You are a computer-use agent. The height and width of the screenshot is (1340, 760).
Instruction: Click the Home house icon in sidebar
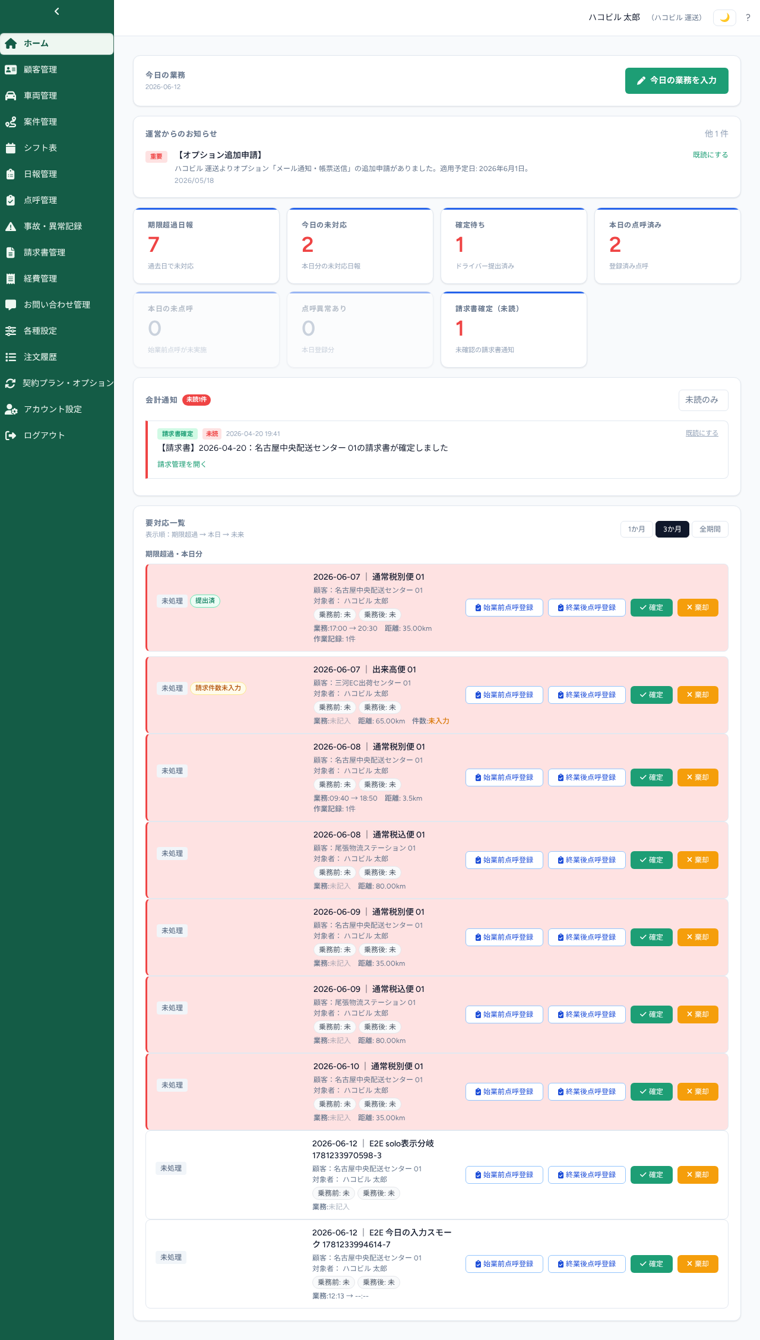tap(11, 43)
